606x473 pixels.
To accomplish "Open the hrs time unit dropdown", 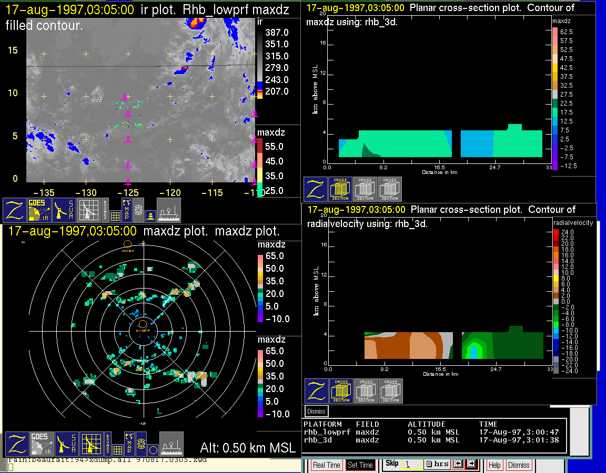I will [436, 465].
